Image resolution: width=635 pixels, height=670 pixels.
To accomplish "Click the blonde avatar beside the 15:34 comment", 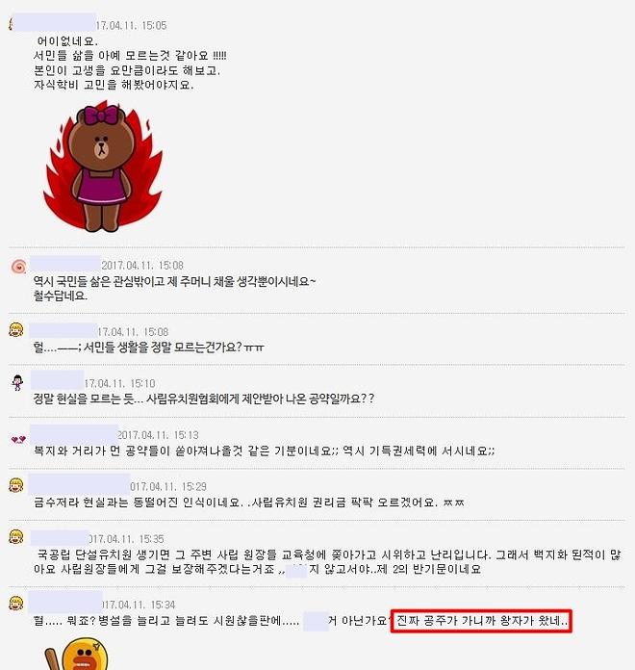I will 16,603.
